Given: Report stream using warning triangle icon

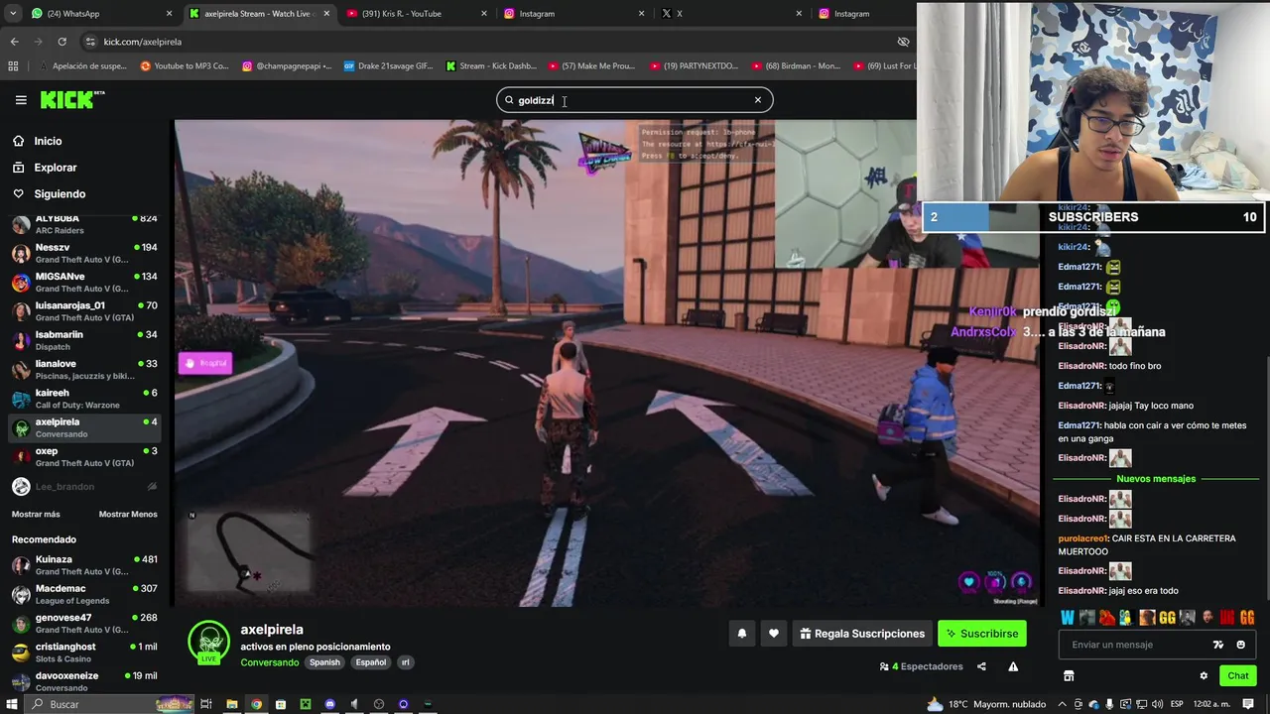Looking at the screenshot, I should (1013, 666).
